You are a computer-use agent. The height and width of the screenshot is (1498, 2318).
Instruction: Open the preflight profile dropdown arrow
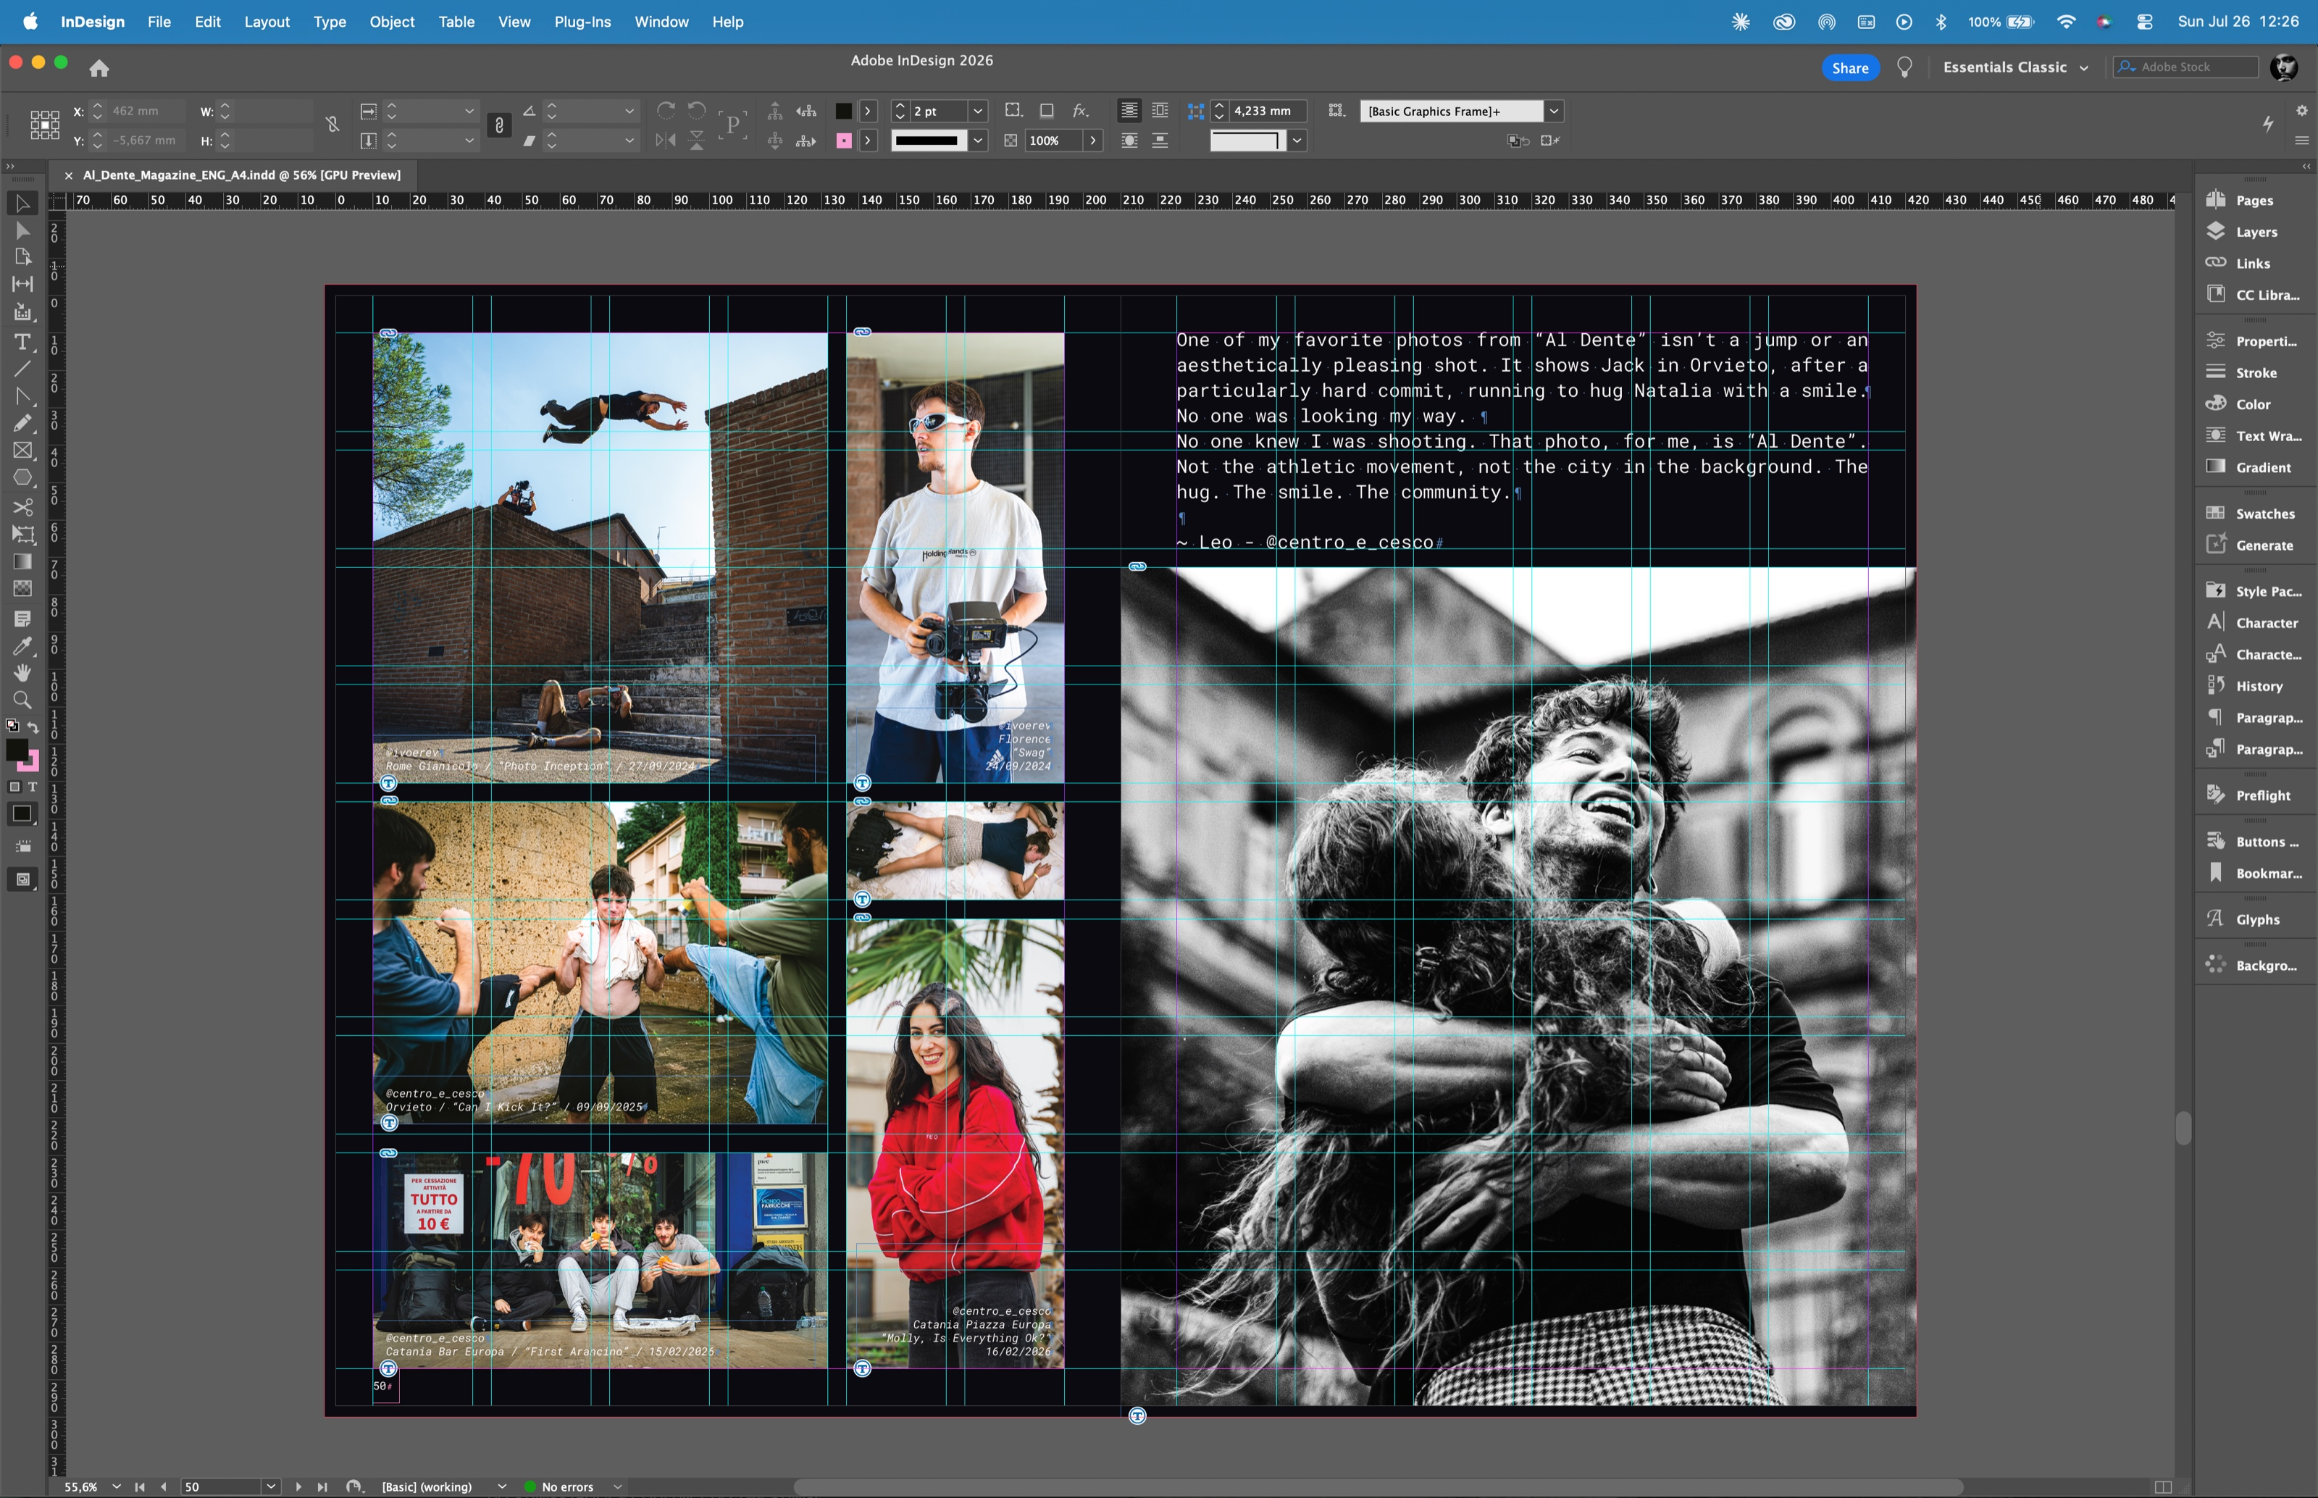pyautogui.click(x=502, y=1486)
